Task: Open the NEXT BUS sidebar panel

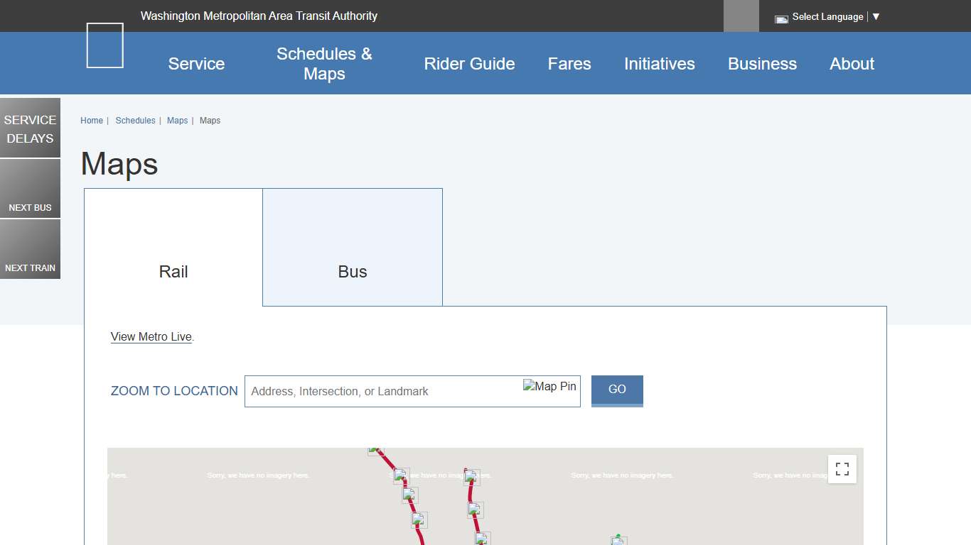Action: [30, 188]
